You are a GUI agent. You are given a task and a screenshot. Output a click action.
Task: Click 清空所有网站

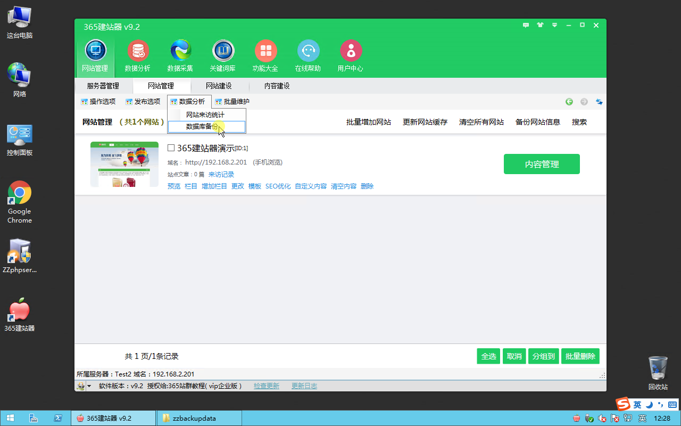[x=481, y=122]
